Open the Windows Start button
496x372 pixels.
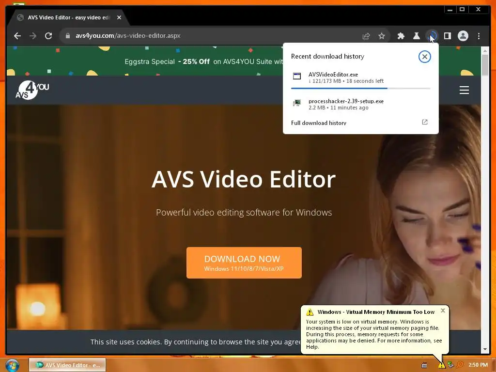[12, 365]
